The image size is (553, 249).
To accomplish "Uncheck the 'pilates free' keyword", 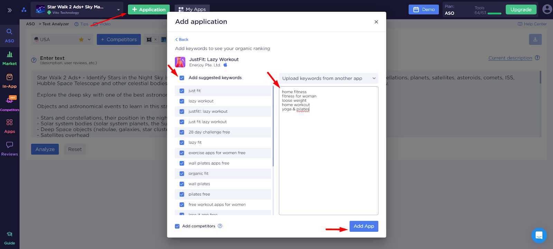I will point(182,195).
